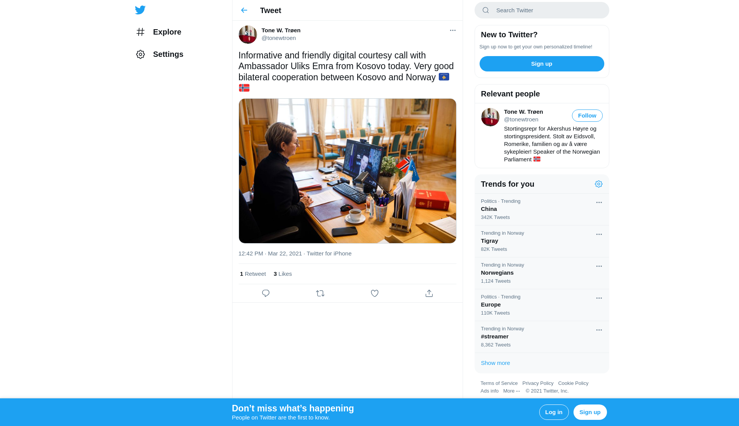The width and height of the screenshot is (739, 426).
Task: Click Twitter for iPhone source link
Action: (329, 254)
